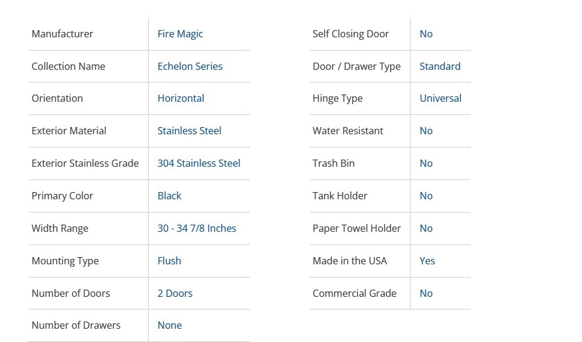Select the No value for Commercial Grade
This screenshot has width=582, height=342.
(x=426, y=293)
